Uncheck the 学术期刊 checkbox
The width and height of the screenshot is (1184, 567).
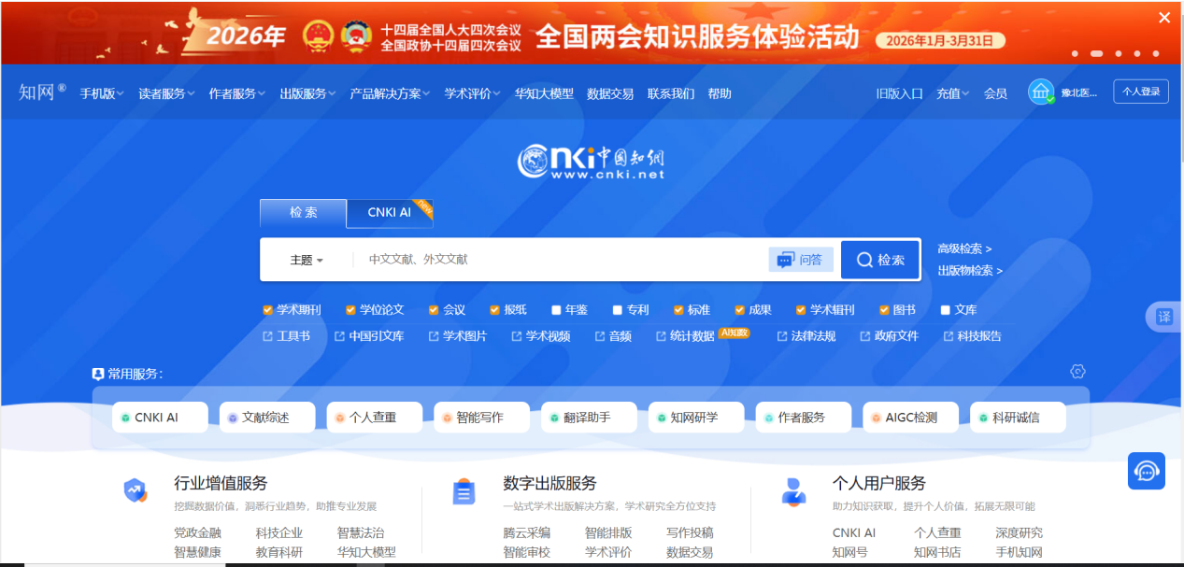coord(268,310)
